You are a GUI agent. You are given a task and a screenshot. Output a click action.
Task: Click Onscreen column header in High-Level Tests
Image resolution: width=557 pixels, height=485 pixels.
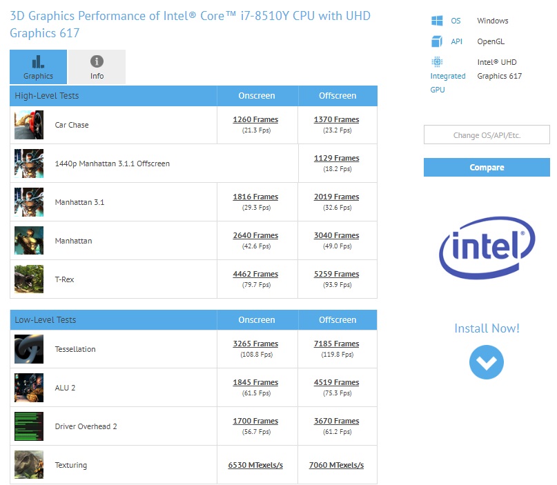pyautogui.click(x=257, y=95)
